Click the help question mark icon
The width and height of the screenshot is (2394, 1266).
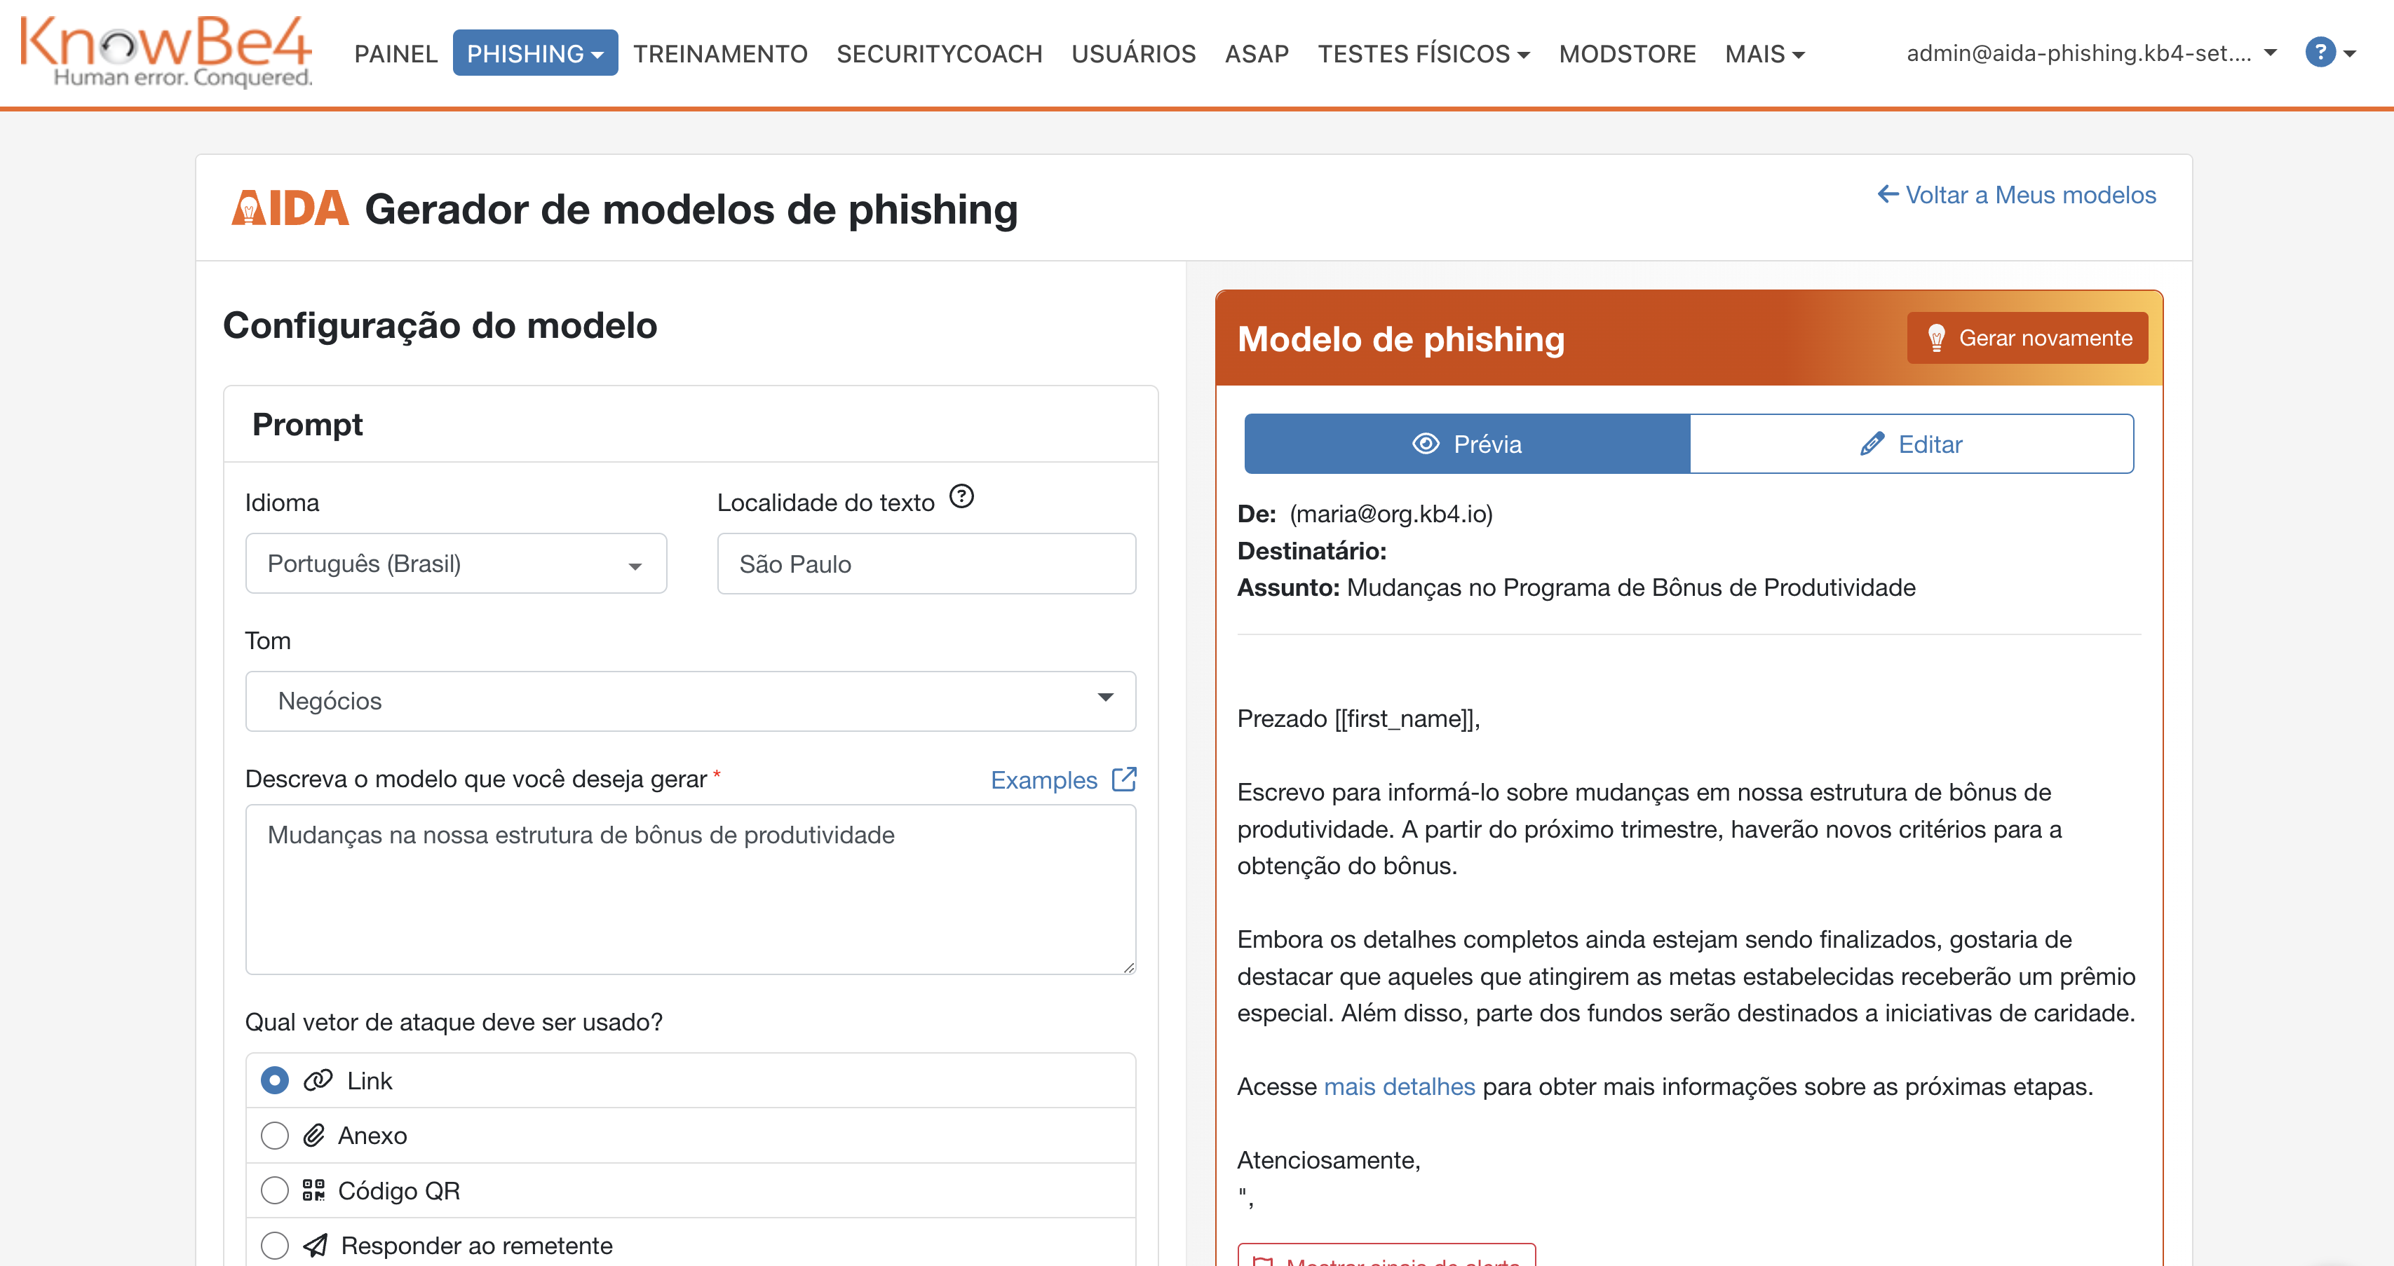coord(2319,53)
